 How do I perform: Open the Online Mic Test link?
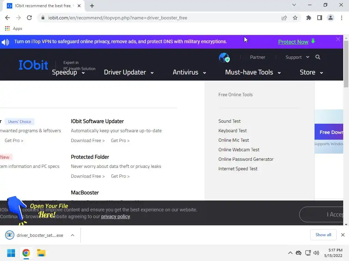click(233, 140)
